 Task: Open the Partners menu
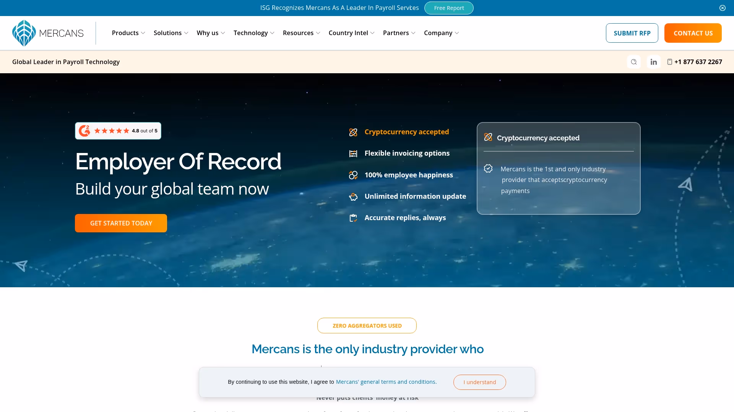399,33
